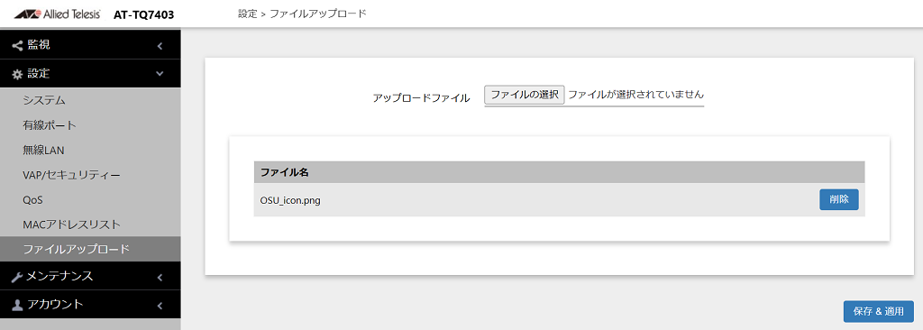The image size is (923, 330).
Task: Click the wrench icon beside メンテナンス
Action: 17,277
